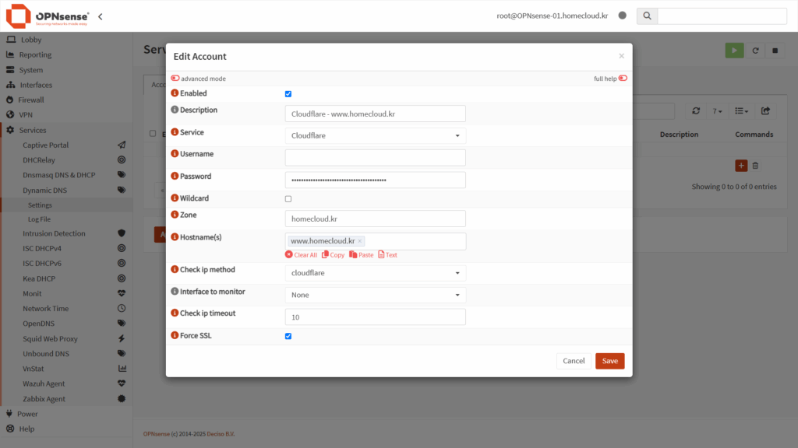This screenshot has height=448, width=798.
Task: Click the Paste hostnames icon
Action: (353, 255)
